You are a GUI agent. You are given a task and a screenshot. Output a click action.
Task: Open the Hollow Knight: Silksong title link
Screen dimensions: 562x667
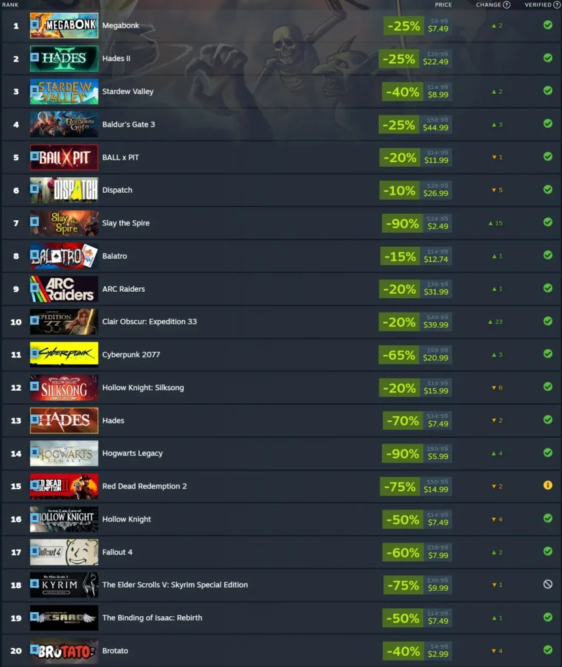(143, 388)
